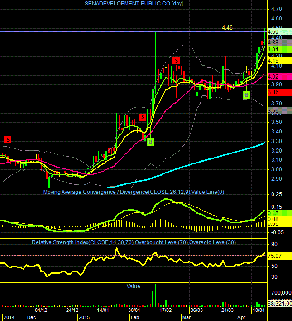
Task: Click the Apr month label
Action: click(241, 317)
